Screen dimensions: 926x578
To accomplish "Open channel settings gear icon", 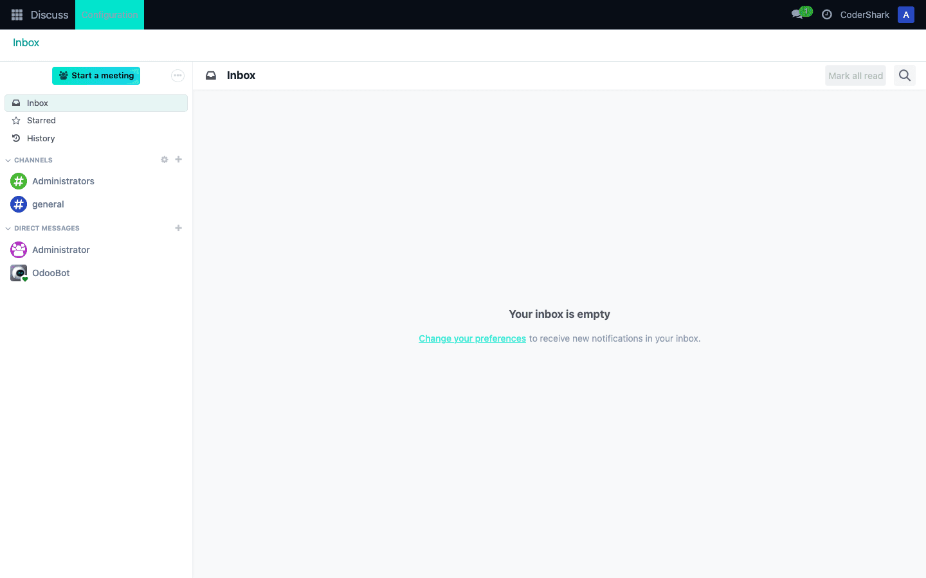I will point(165,159).
